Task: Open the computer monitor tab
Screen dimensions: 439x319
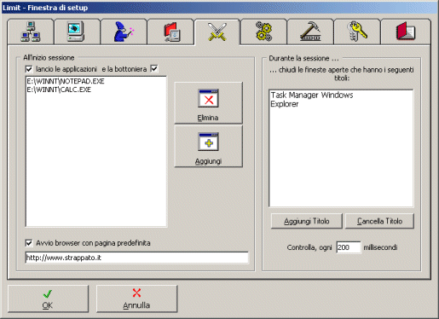Action: pos(78,32)
